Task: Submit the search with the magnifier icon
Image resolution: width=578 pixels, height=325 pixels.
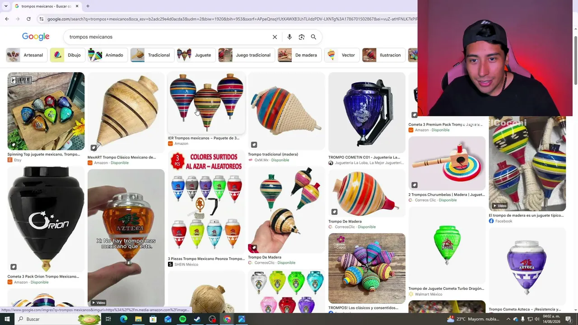Action: point(313,37)
